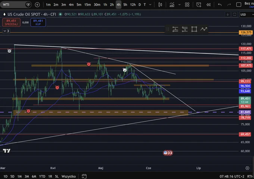Grab the floating drawing toolbar handle

pyautogui.click(x=168, y=29)
